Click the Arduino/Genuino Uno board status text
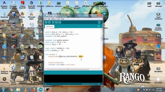This screenshot has width=165, height=92. coord(91,84)
